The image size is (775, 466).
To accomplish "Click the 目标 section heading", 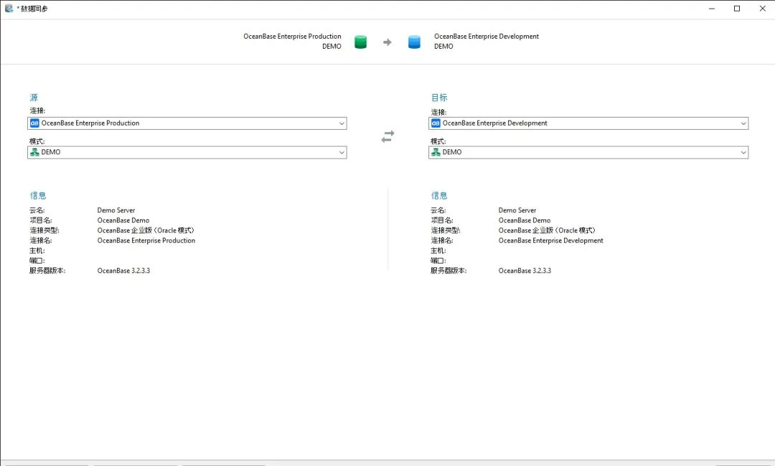I will coord(439,98).
